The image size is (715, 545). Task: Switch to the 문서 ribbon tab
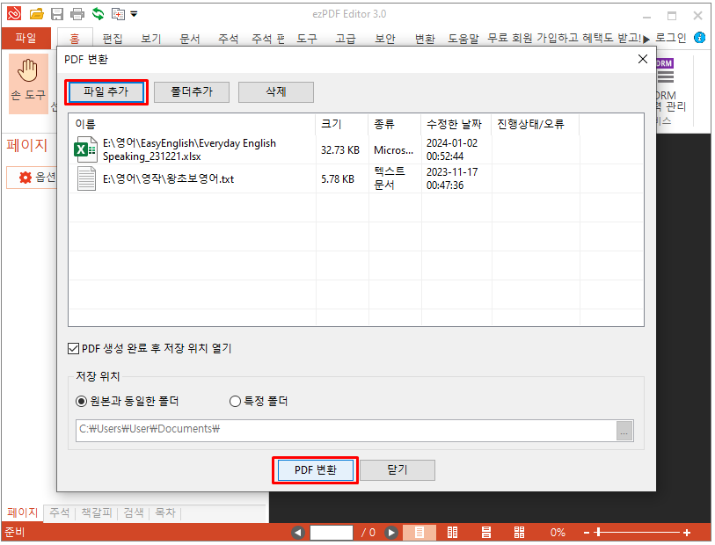190,39
